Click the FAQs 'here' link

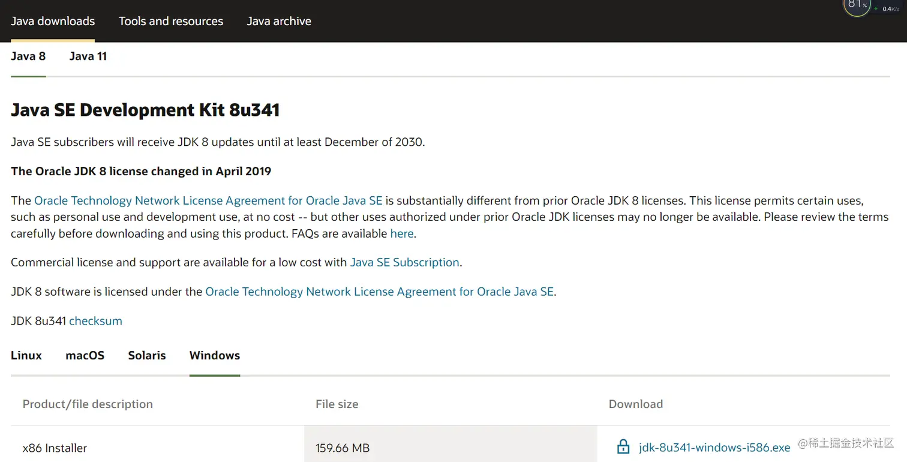(402, 233)
